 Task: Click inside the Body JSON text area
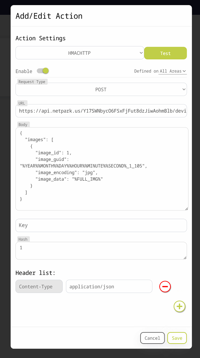pyautogui.click(x=102, y=169)
